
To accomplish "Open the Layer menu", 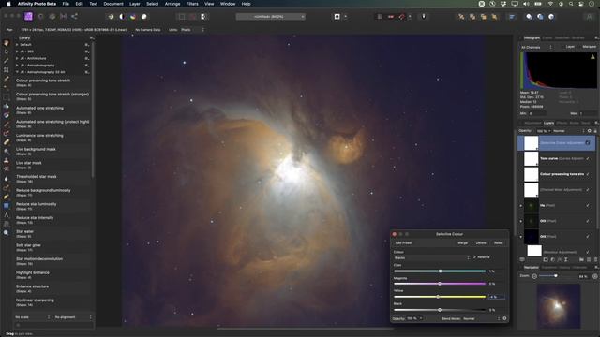I will tap(135, 4).
